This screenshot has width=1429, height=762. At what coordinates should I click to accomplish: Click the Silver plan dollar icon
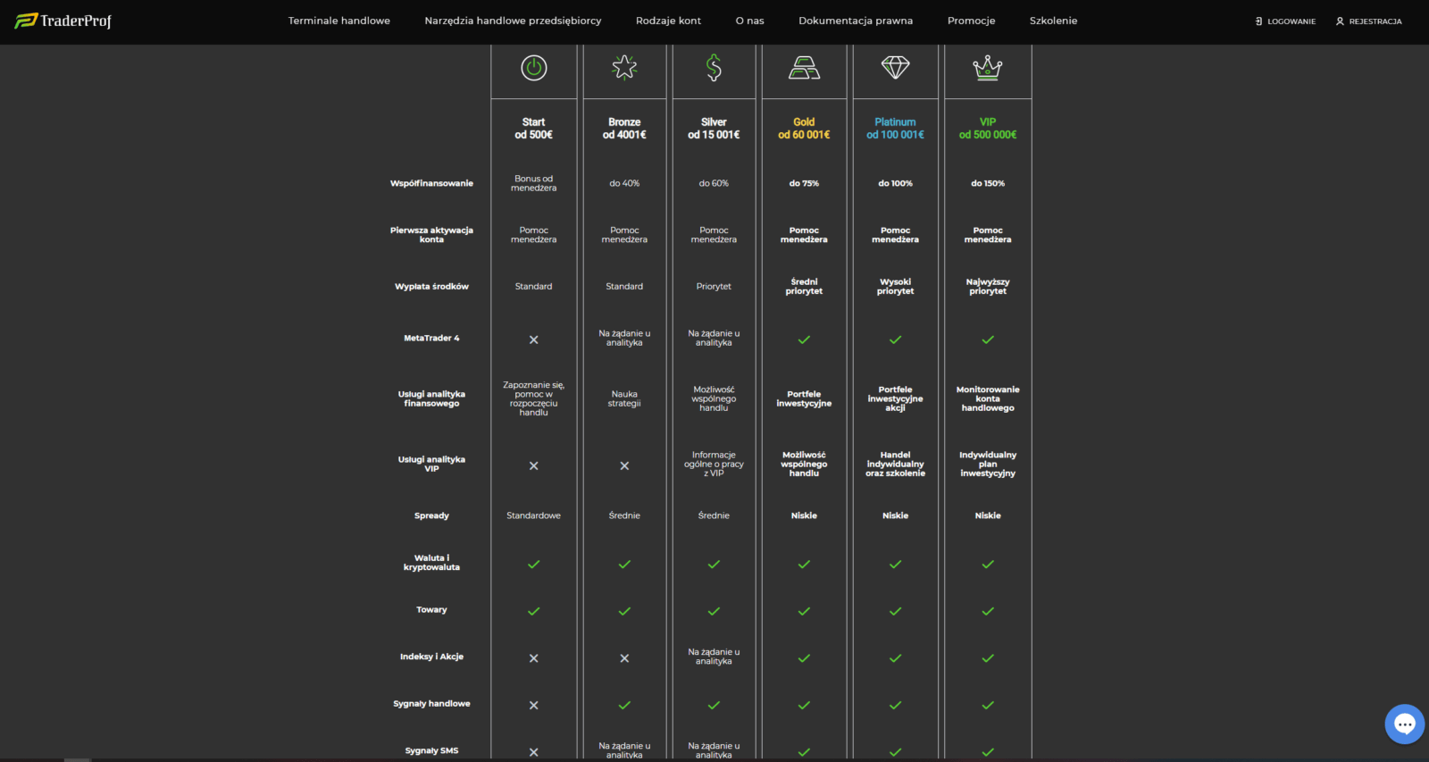pyautogui.click(x=714, y=68)
